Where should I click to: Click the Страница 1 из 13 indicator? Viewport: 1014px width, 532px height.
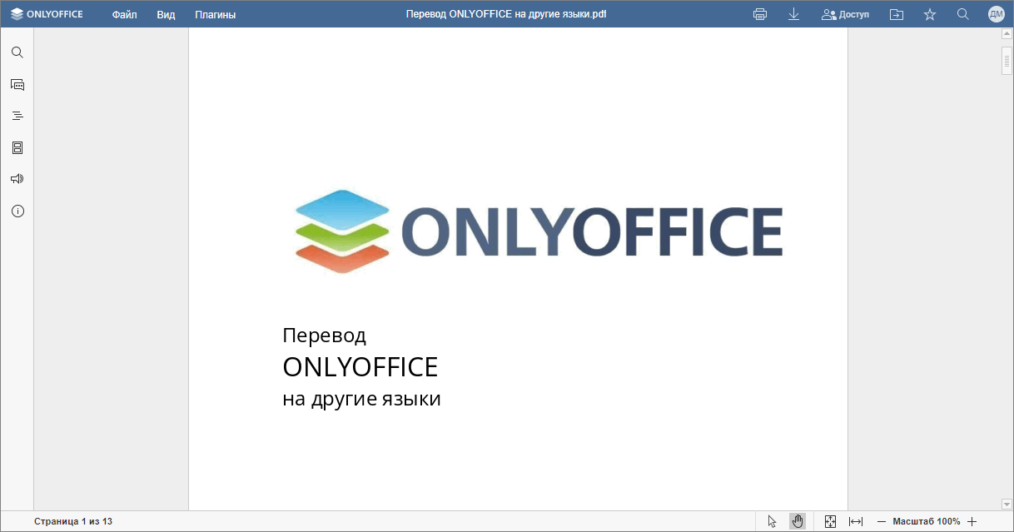(x=73, y=521)
